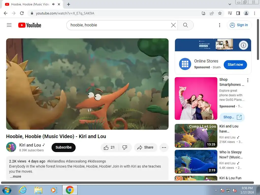Viewport: 260px width, 195px height.
Task: Click share this page icon in address bar
Action: (212, 13)
